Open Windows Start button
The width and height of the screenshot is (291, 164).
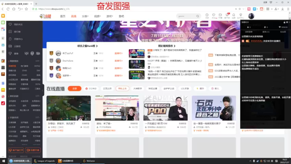[x=4, y=161]
